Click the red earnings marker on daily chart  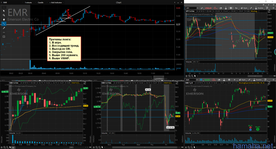(x=250, y=128)
